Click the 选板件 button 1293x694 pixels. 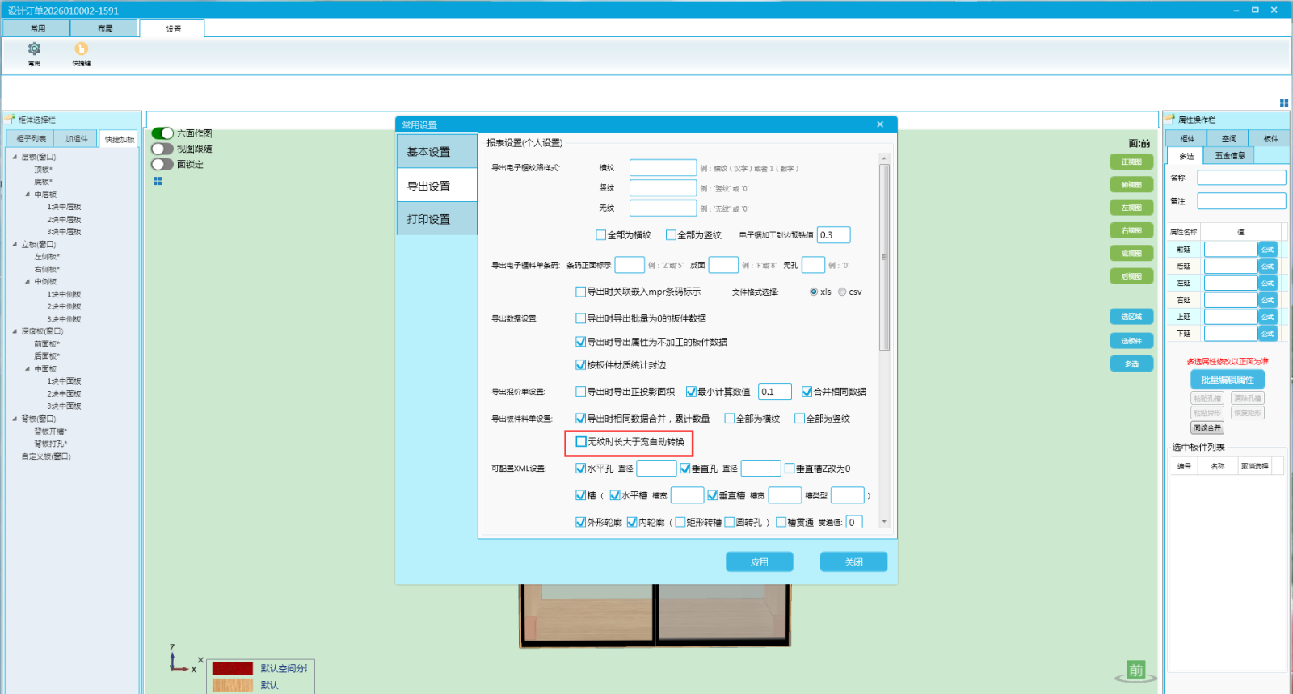tap(1131, 341)
